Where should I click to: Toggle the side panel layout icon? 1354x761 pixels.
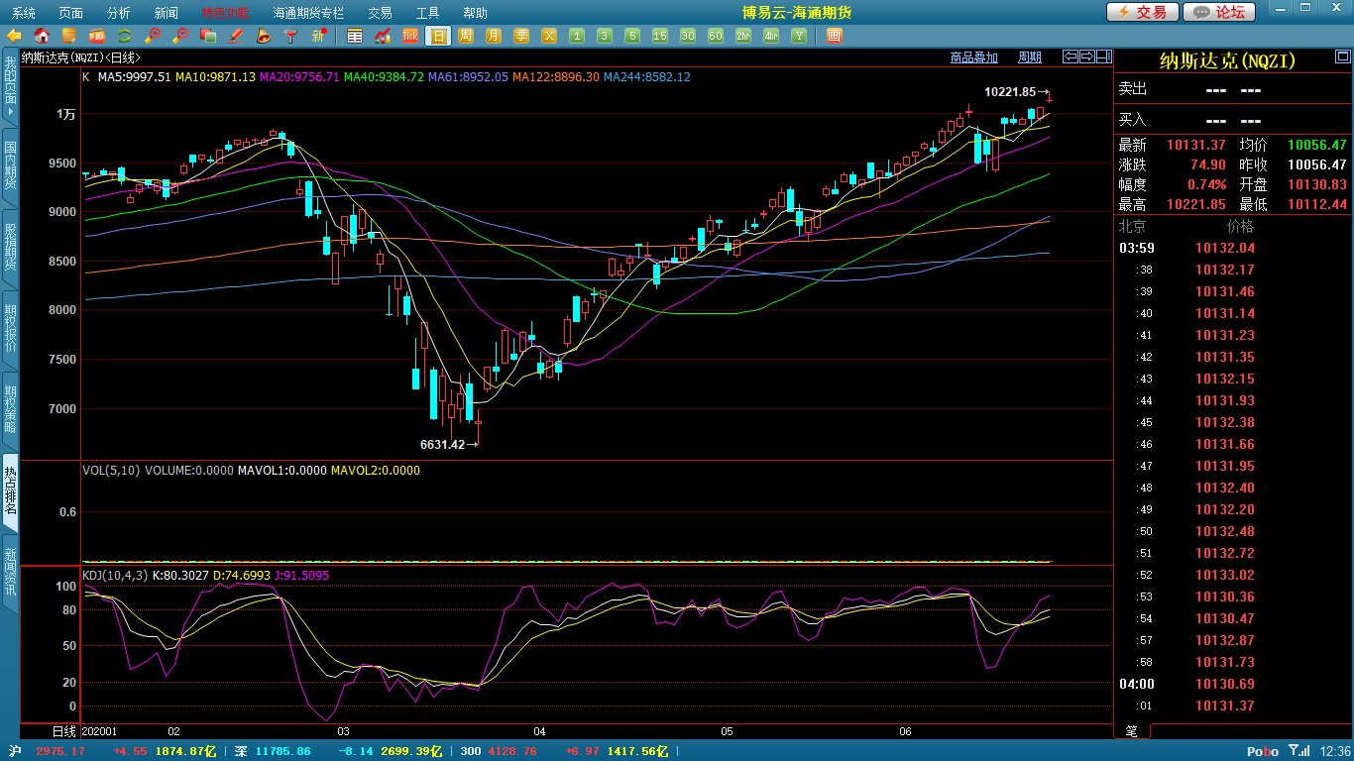point(1103,56)
